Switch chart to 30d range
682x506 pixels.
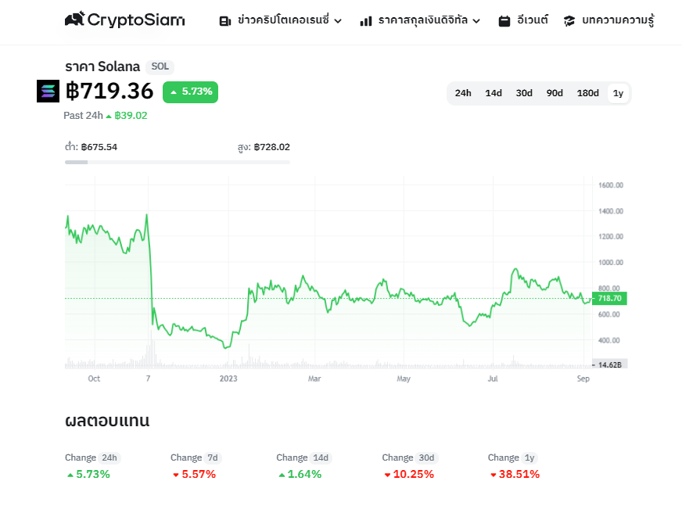click(524, 93)
